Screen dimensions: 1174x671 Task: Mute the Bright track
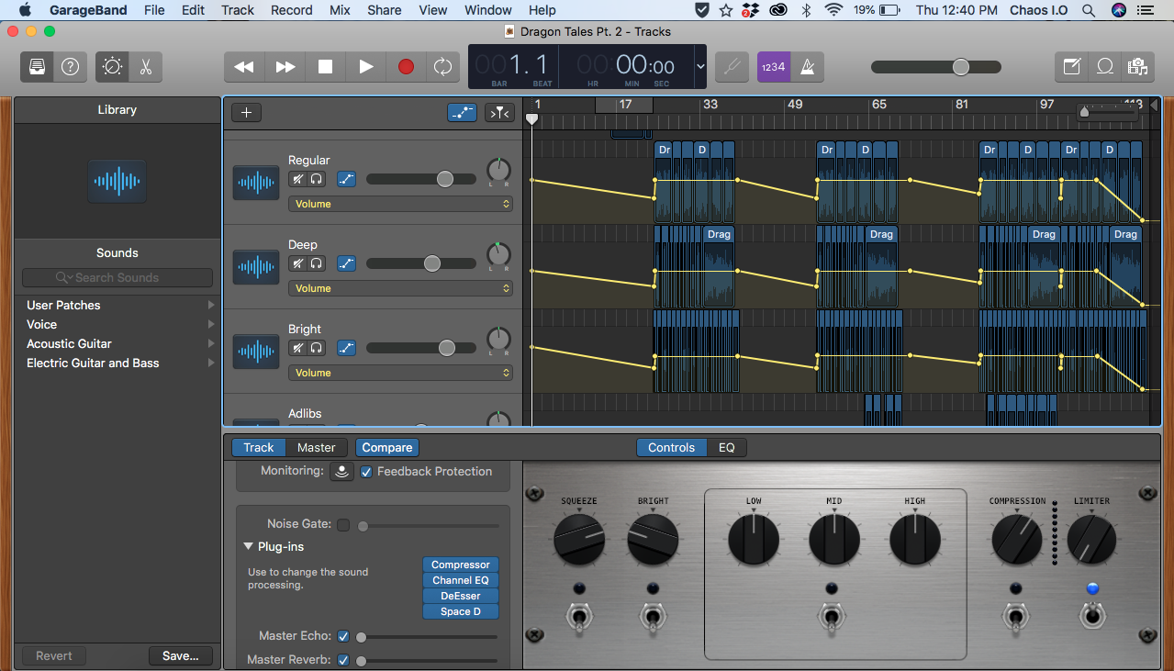click(297, 348)
